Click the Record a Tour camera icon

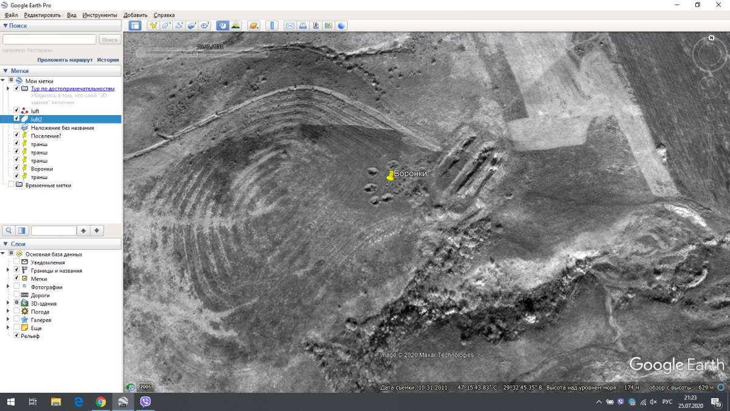205,26
